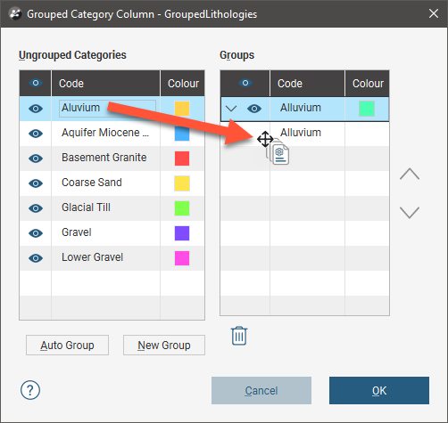
Task: Toggle visibility of Lower Gravel category
Action: (x=36, y=258)
